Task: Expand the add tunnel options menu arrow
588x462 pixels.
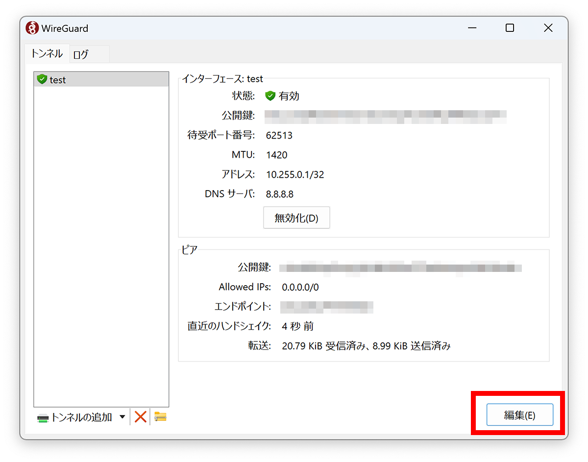Action: (x=122, y=417)
